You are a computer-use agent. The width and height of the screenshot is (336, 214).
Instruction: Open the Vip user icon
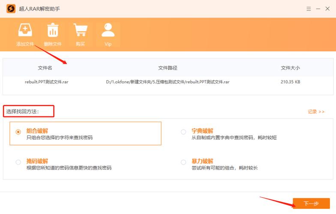pyautogui.click(x=108, y=30)
